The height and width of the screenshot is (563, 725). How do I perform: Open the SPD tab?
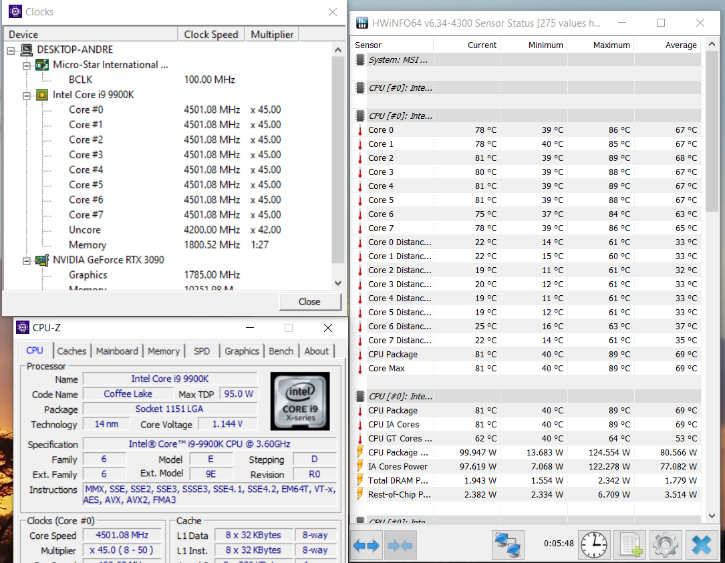tap(202, 351)
